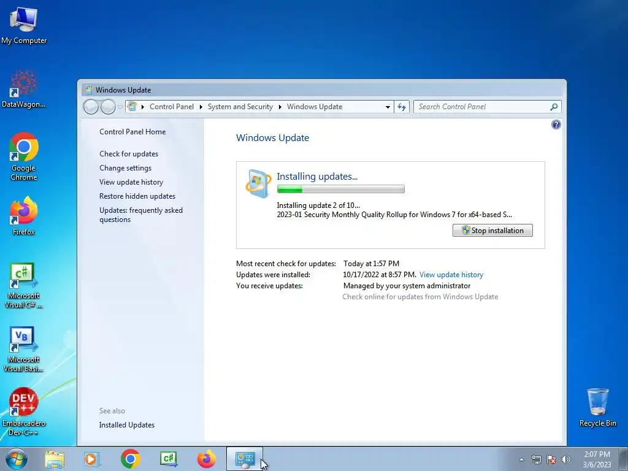Open Updates: frequently asked questions
This screenshot has width=628, height=471.
click(141, 215)
